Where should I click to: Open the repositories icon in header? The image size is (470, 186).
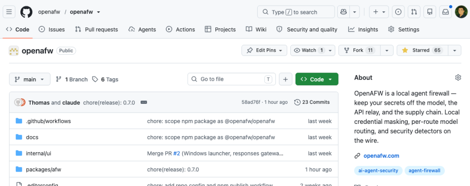tap(430, 12)
